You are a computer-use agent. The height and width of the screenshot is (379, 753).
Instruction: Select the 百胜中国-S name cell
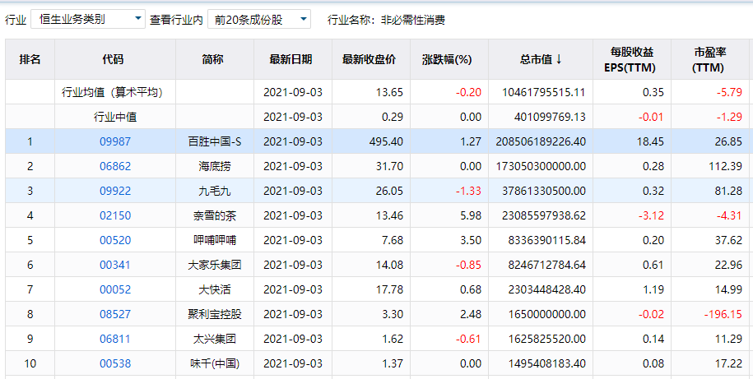click(215, 141)
